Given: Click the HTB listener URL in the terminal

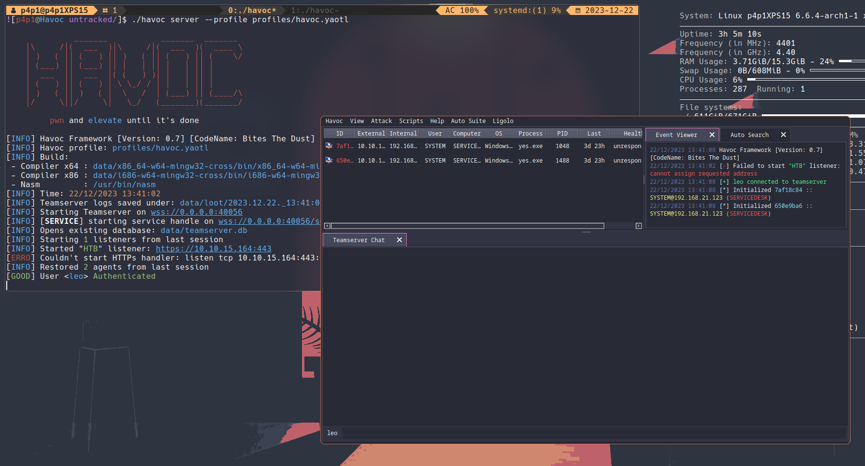Looking at the screenshot, I should [213, 249].
